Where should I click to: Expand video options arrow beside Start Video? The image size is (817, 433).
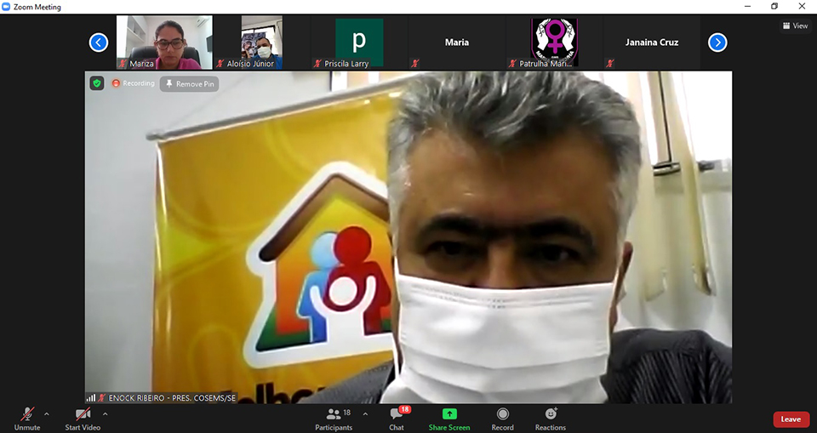point(105,414)
